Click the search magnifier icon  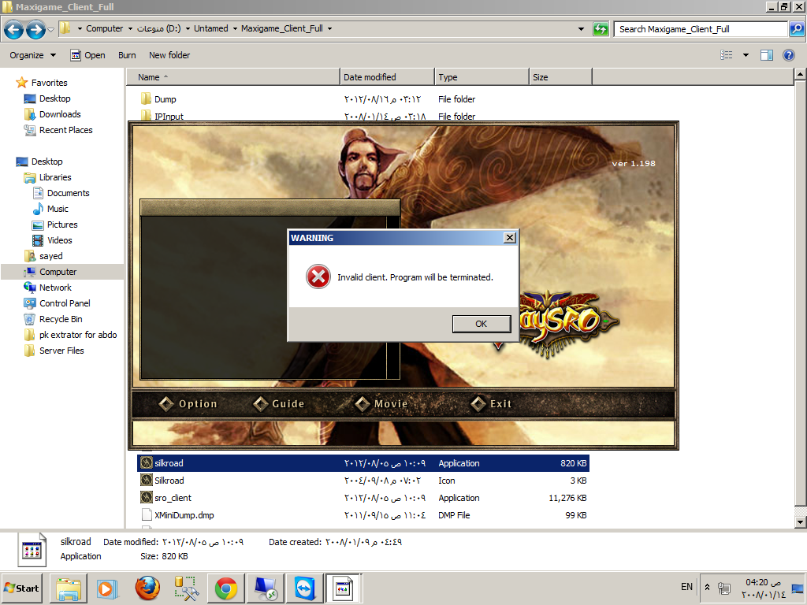coord(796,29)
